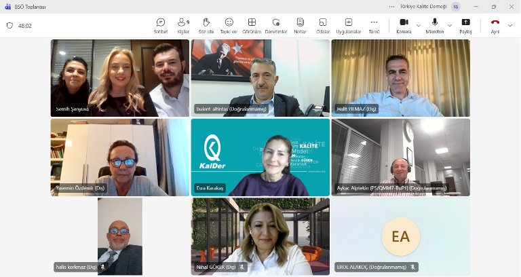Leave meeting with the Ayrıl button
Viewport: 521px width, 277px height.
pyautogui.click(x=495, y=26)
